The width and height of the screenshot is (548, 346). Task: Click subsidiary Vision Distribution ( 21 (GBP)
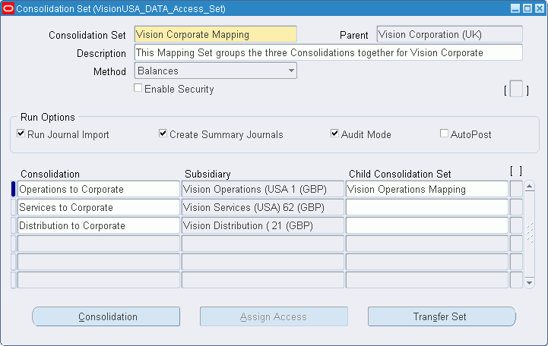coord(263,225)
